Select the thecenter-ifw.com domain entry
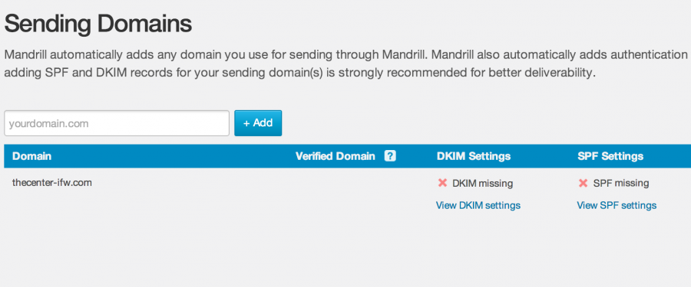 point(52,183)
